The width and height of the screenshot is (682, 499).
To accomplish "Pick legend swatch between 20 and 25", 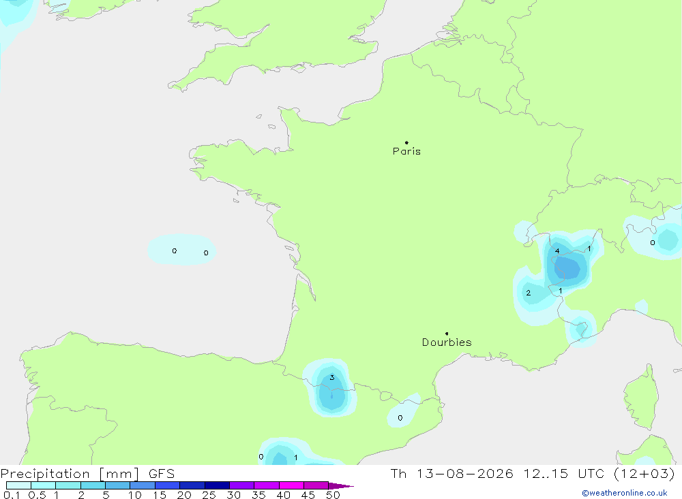I will click(x=192, y=485).
